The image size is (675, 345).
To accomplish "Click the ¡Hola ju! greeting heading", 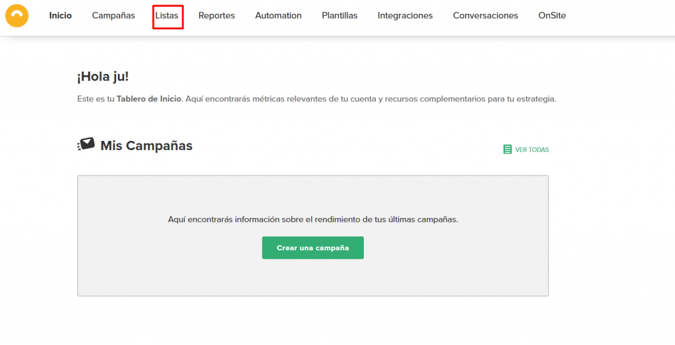I will 103,76.
